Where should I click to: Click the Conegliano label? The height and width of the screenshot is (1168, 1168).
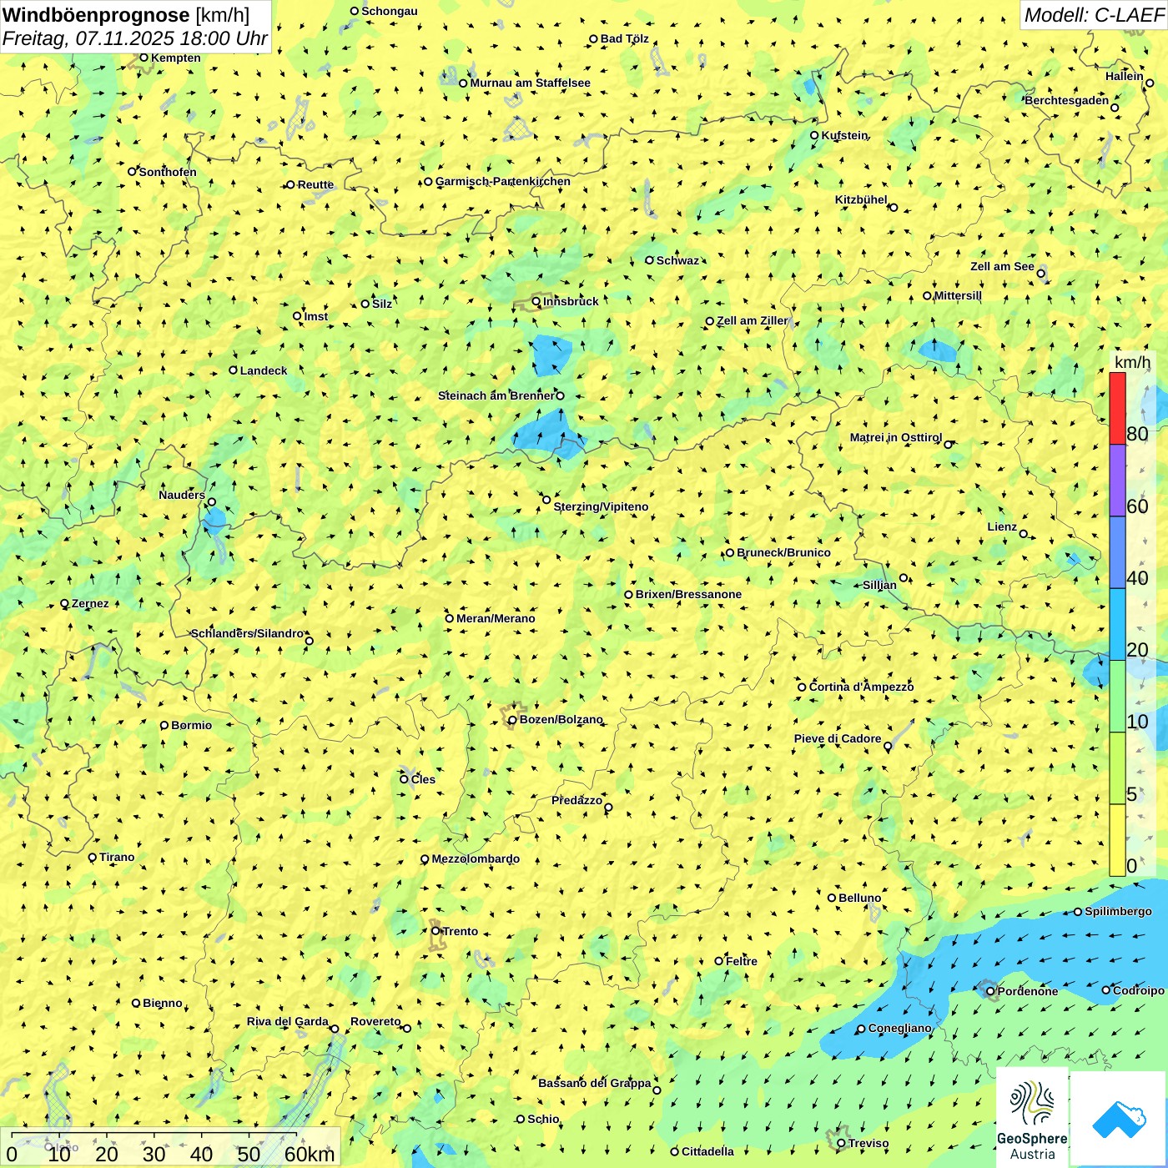tap(900, 1028)
